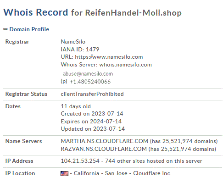Click the minus icon beside Domain Profile
Screen dimensions: 223x177
click(6, 29)
